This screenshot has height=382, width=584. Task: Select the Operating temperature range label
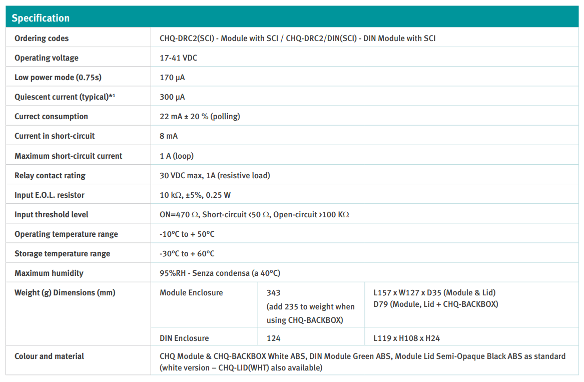(66, 234)
